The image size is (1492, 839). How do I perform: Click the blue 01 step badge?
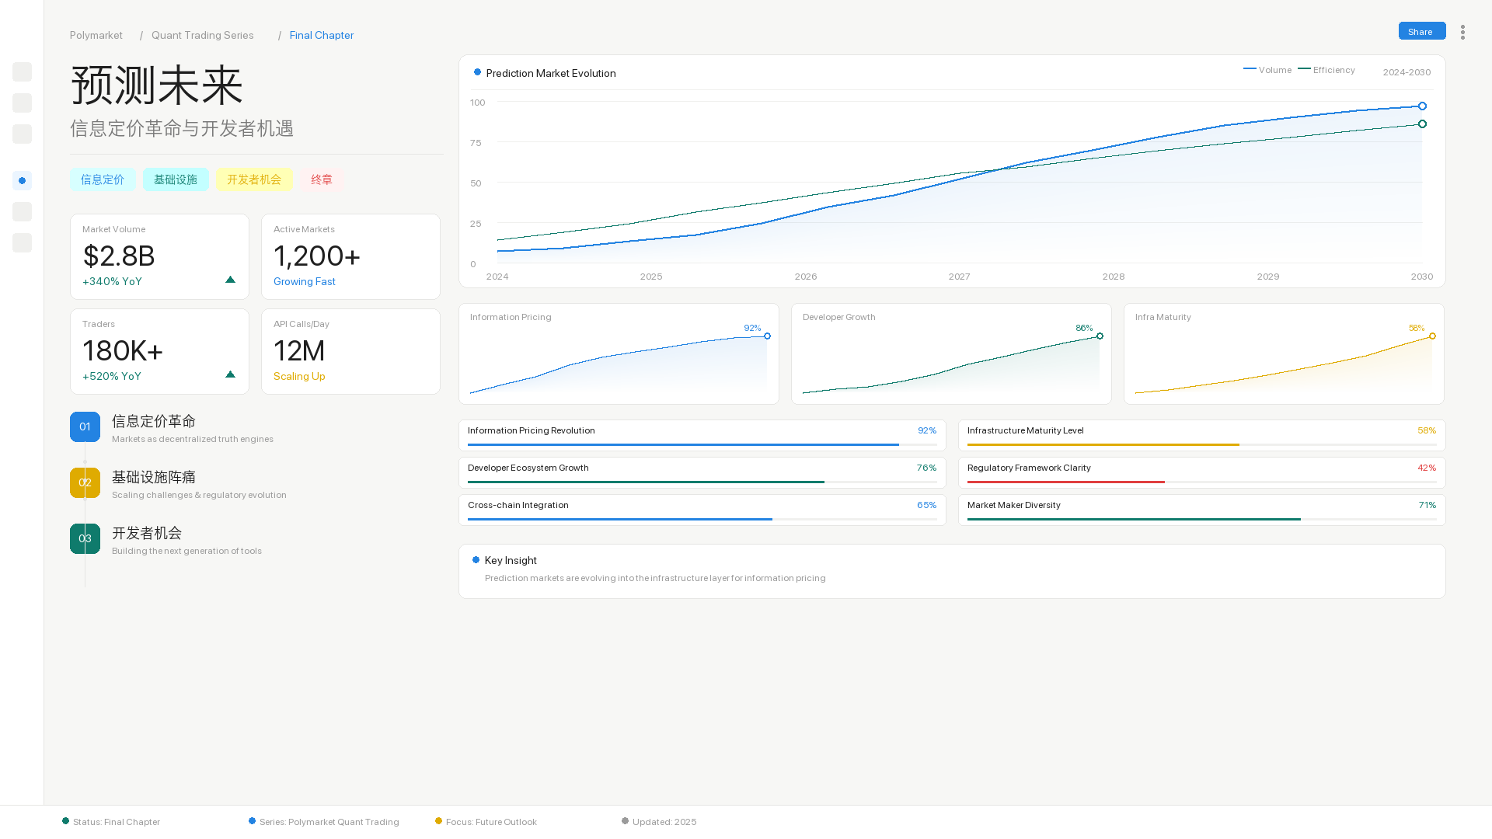(x=85, y=426)
